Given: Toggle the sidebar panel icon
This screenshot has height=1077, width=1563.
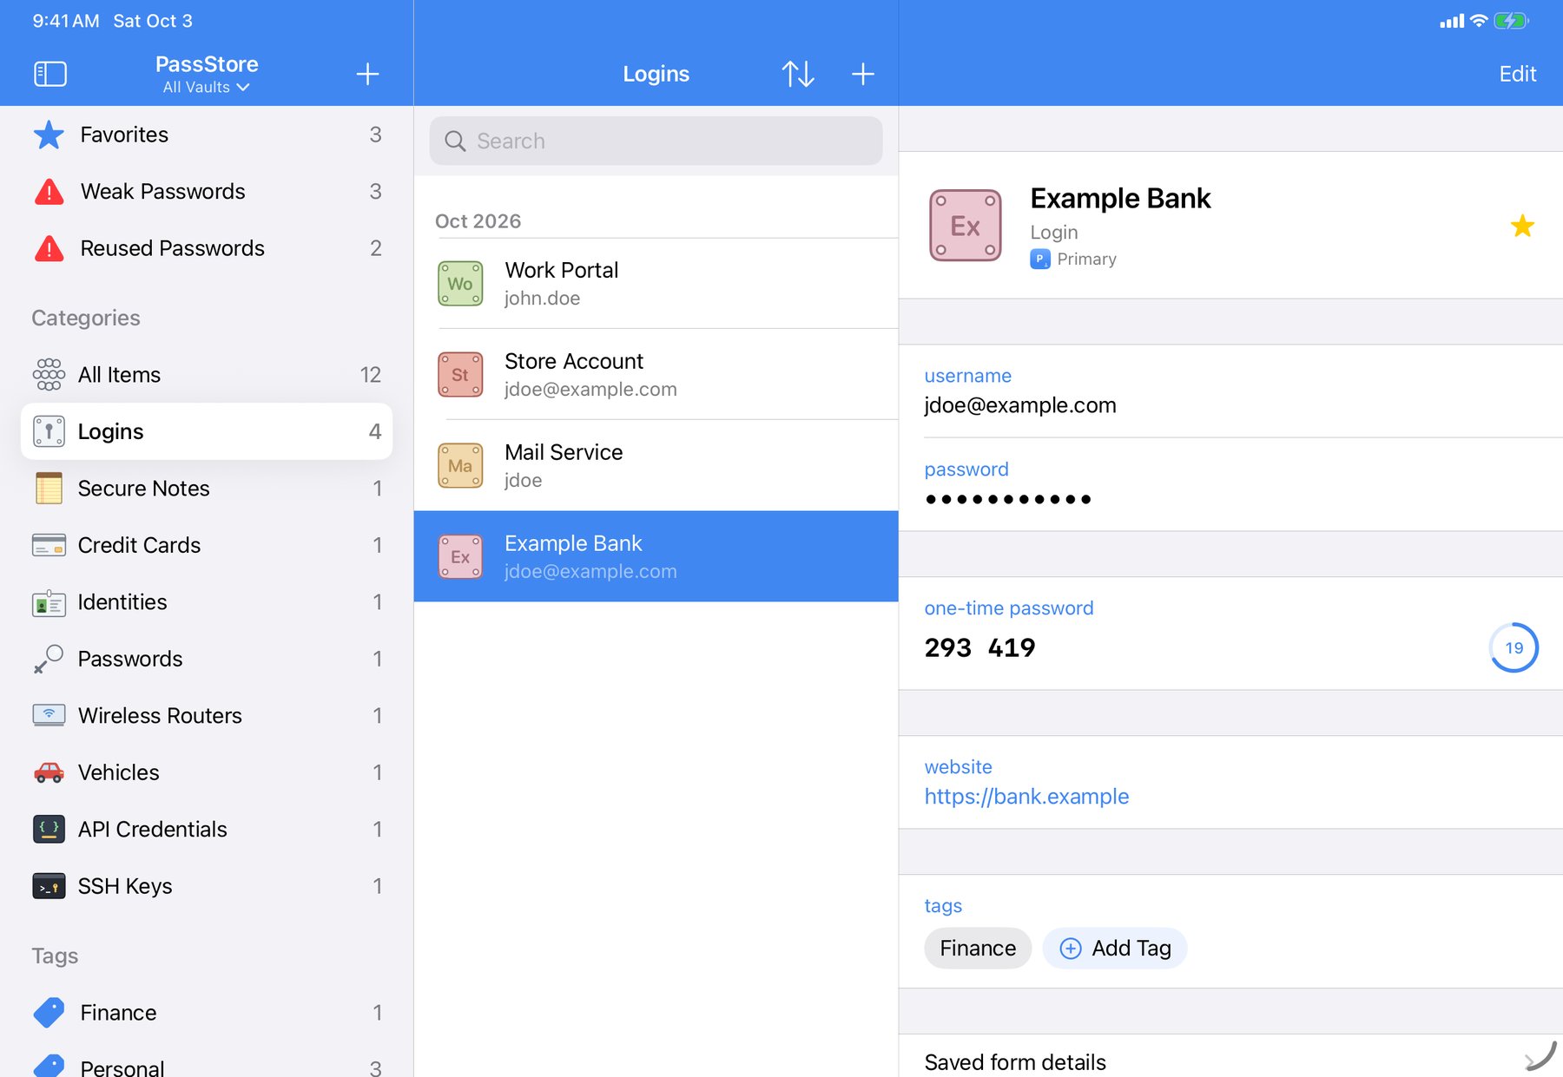Looking at the screenshot, I should point(50,74).
